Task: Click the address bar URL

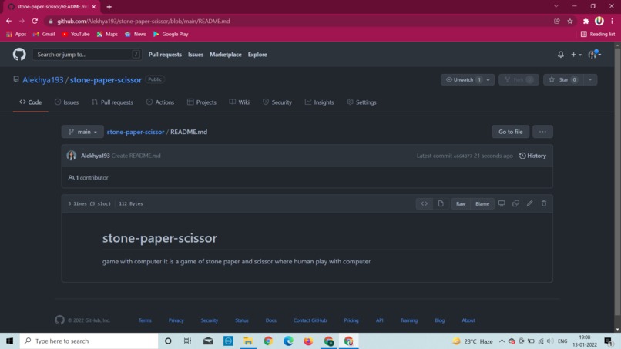Action: (143, 21)
